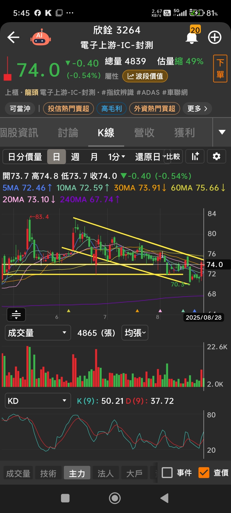
Task: Tap the 20MA 73.10 value
Action: click(x=29, y=199)
